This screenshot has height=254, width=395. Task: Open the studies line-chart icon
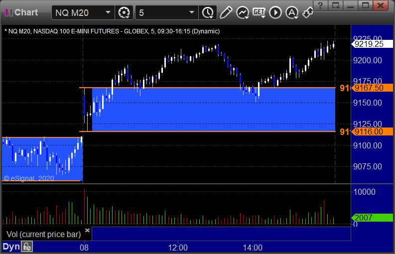[x=243, y=12]
